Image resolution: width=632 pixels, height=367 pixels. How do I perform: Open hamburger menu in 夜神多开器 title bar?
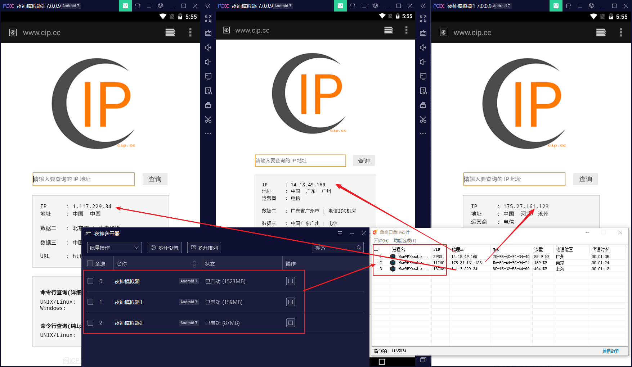pos(340,234)
